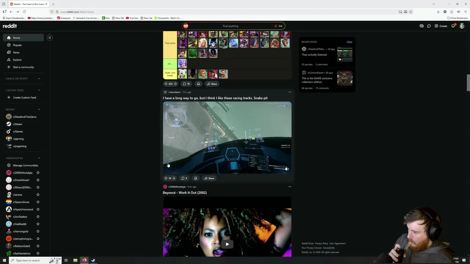
Task: Open Firefox application hamburger menu
Action: 465,12
